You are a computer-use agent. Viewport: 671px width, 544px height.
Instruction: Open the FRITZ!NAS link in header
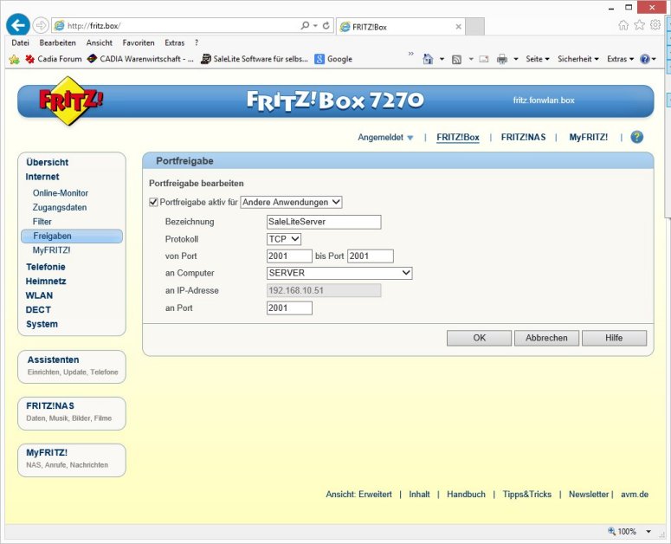coord(523,137)
